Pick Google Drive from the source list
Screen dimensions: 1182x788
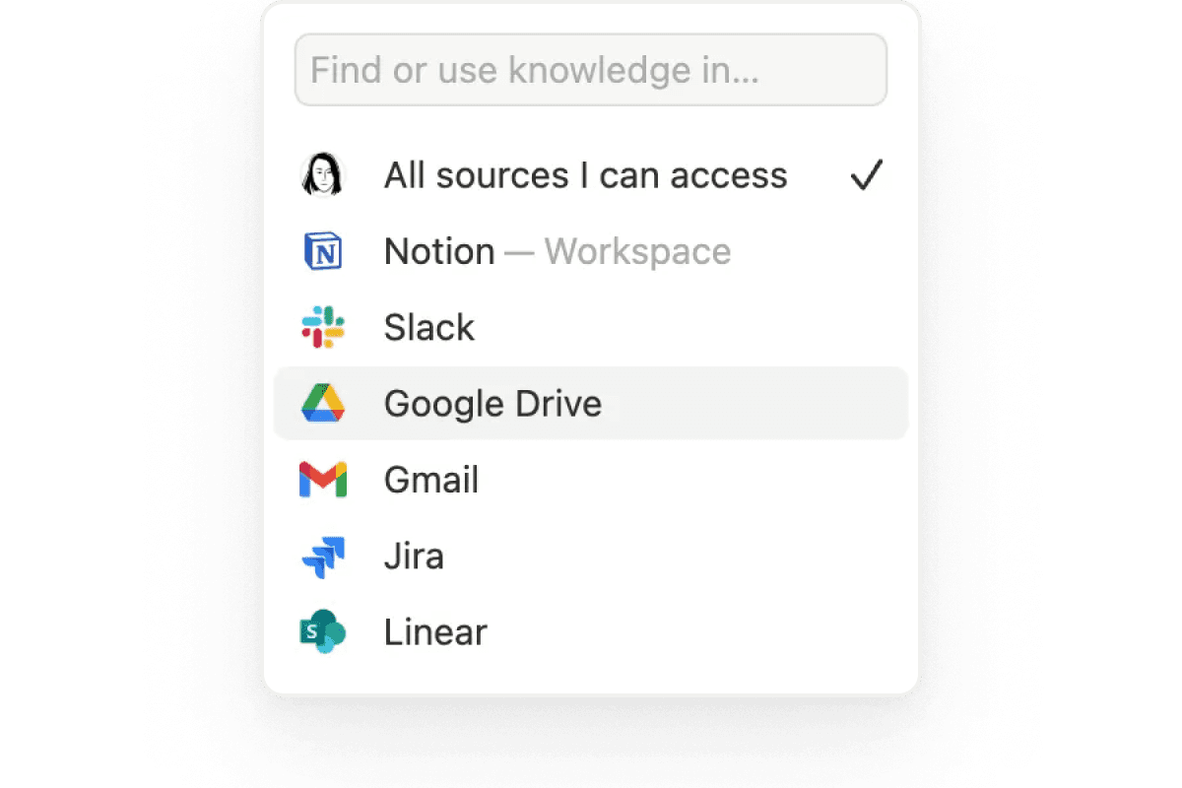[492, 404]
